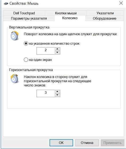Select the Колесико tab

(x=70, y=18)
